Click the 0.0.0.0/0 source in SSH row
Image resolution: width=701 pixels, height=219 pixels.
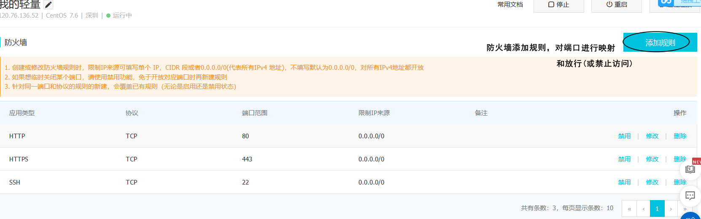click(372, 182)
